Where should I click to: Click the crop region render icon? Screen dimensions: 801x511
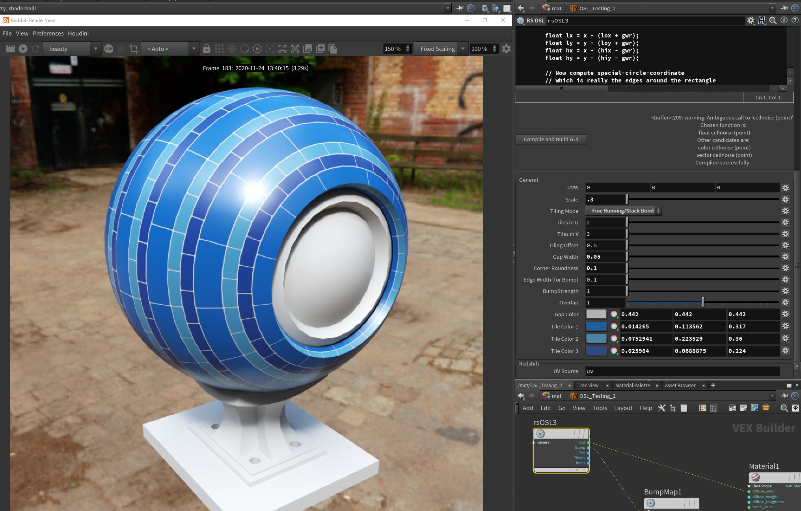coord(134,48)
